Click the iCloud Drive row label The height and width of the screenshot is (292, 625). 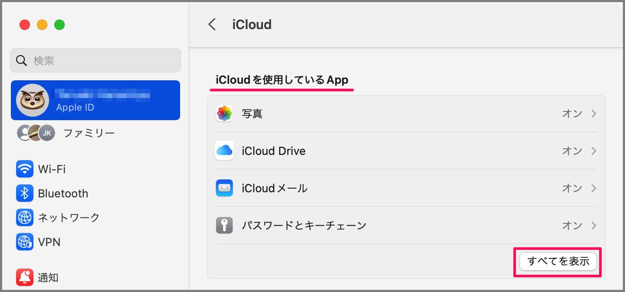click(273, 151)
